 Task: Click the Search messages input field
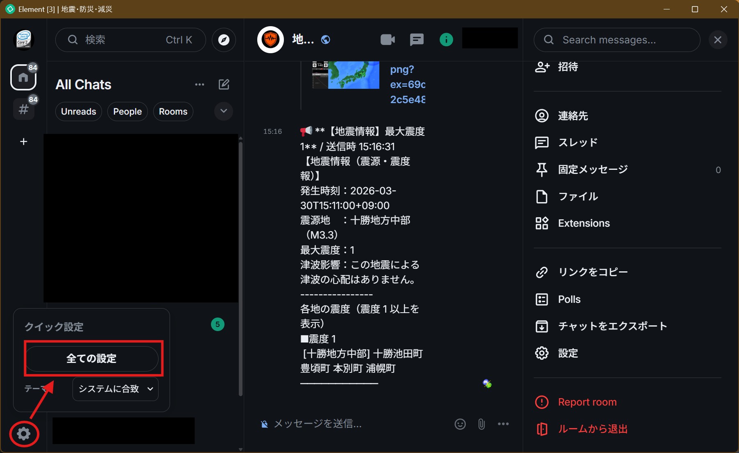click(617, 40)
